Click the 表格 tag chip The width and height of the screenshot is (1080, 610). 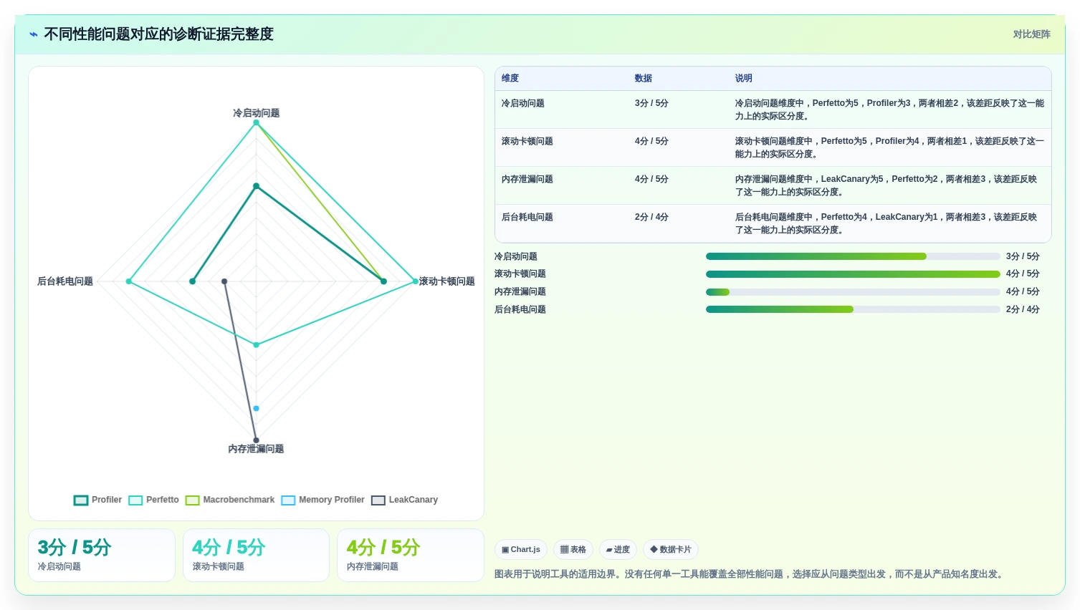click(573, 550)
